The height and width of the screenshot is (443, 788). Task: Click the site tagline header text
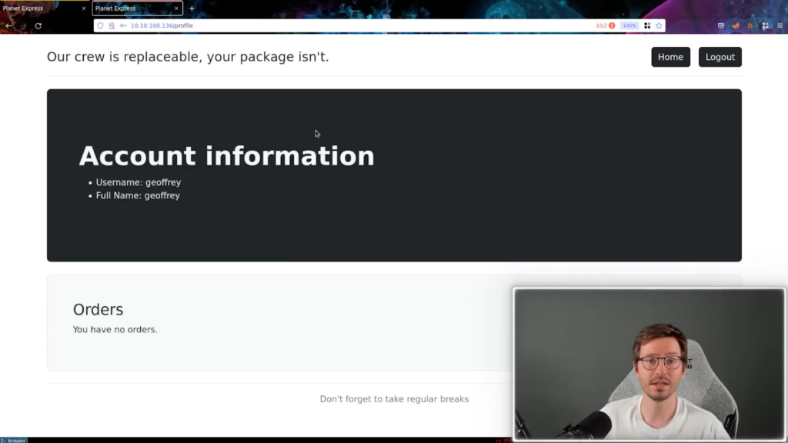click(x=188, y=57)
